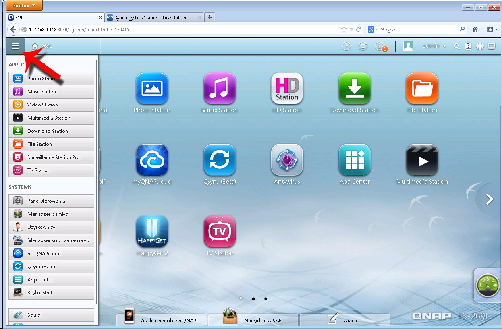
Task: Open the App Center desktop icon
Action: [x=354, y=160]
